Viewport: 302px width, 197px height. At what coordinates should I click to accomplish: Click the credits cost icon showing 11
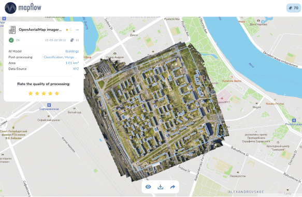click(x=72, y=40)
